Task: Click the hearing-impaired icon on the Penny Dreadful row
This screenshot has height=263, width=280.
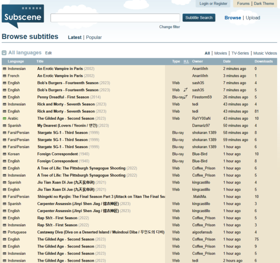Action: [x=186, y=97]
